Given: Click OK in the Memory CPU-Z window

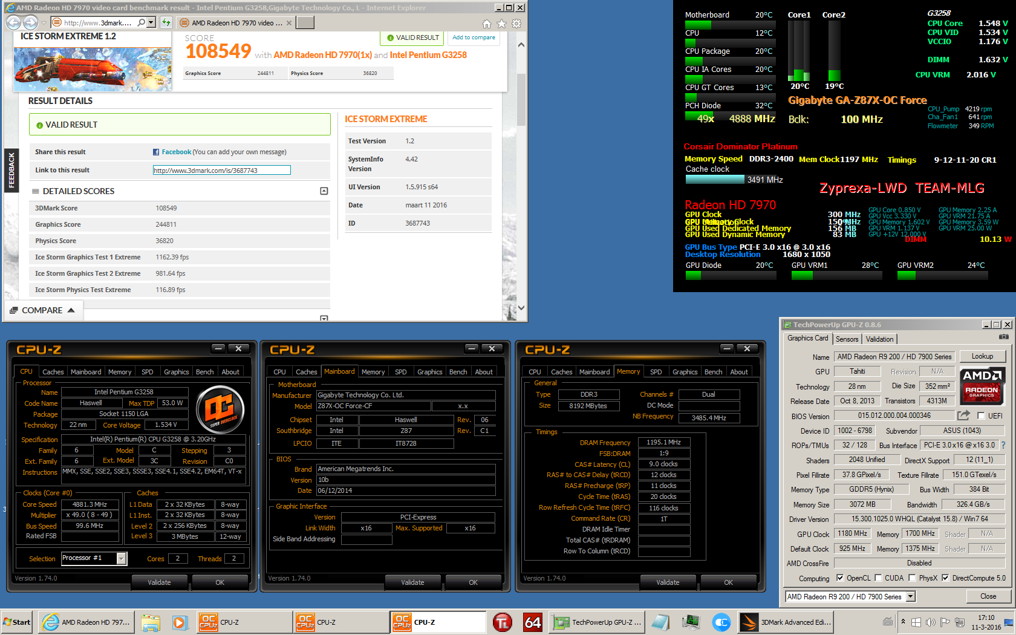Looking at the screenshot, I should (x=728, y=582).
